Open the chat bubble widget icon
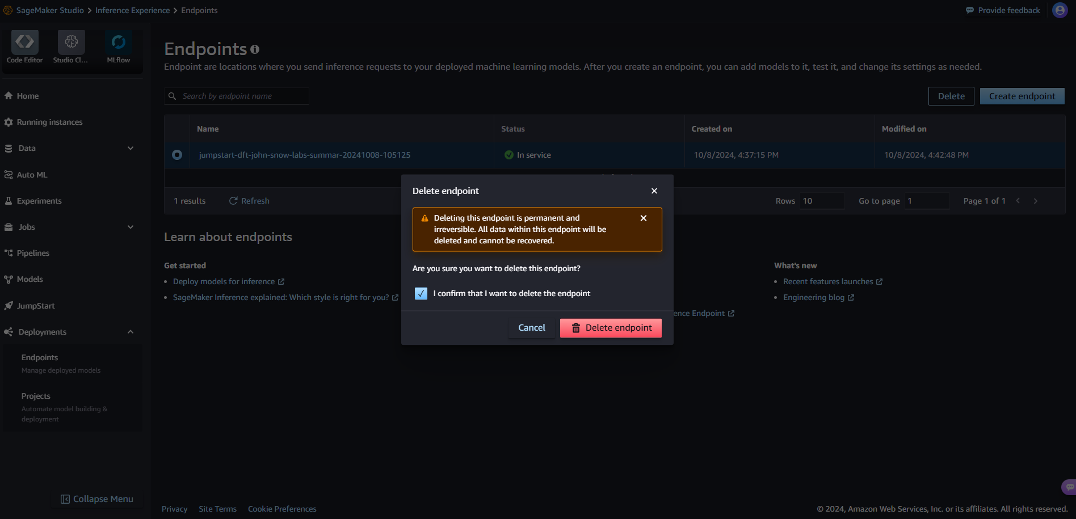Image resolution: width=1076 pixels, height=519 pixels. click(x=1069, y=487)
